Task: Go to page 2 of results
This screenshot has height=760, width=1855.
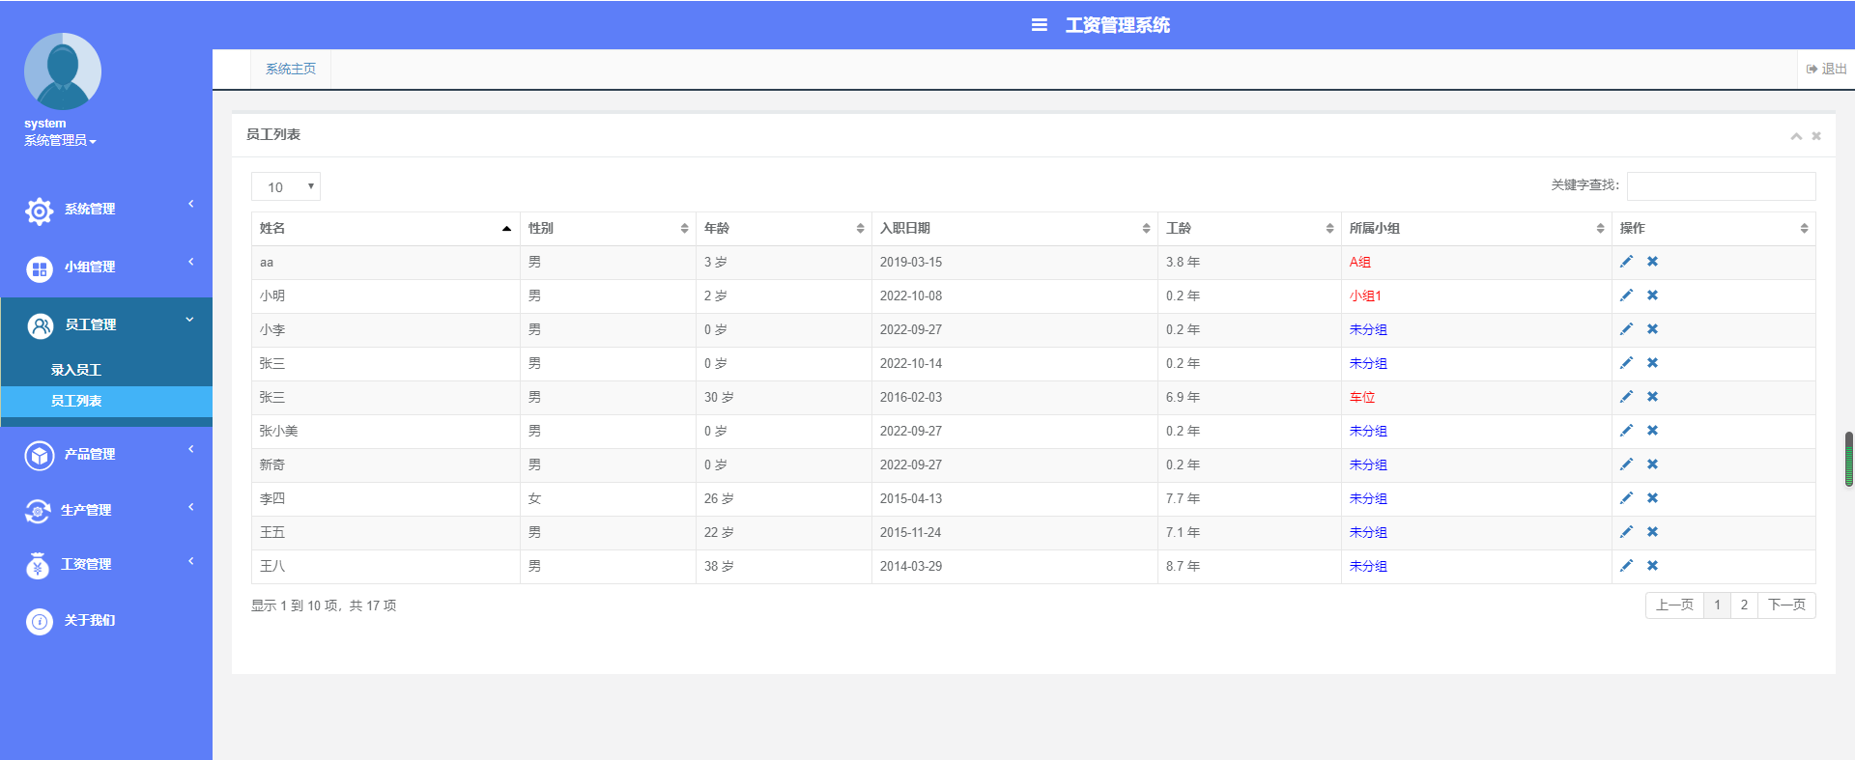Action: (x=1743, y=605)
